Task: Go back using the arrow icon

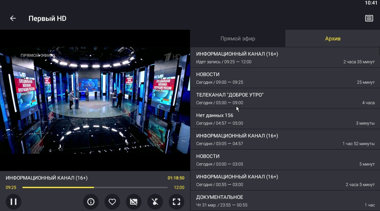Action: (x=13, y=19)
